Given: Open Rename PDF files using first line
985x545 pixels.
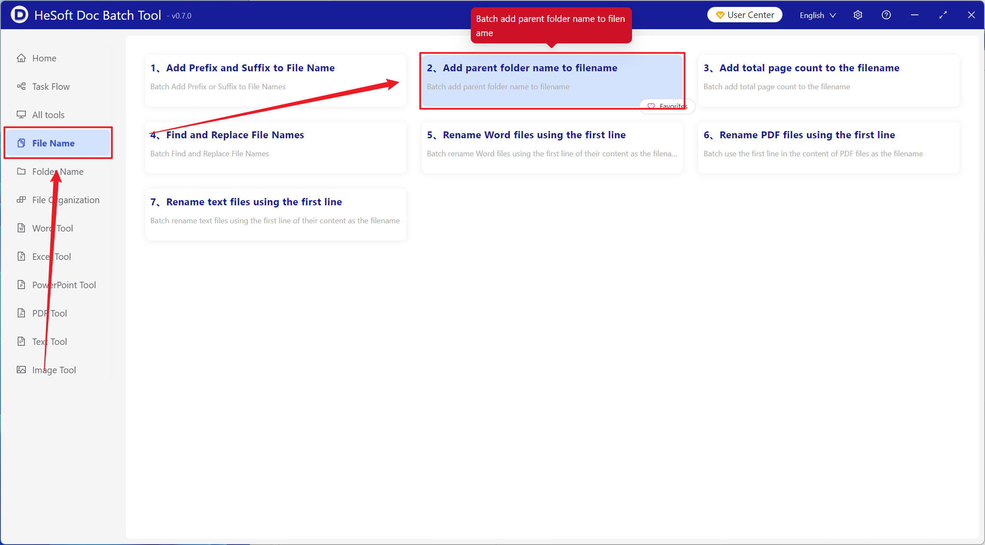Looking at the screenshot, I should tap(807, 135).
